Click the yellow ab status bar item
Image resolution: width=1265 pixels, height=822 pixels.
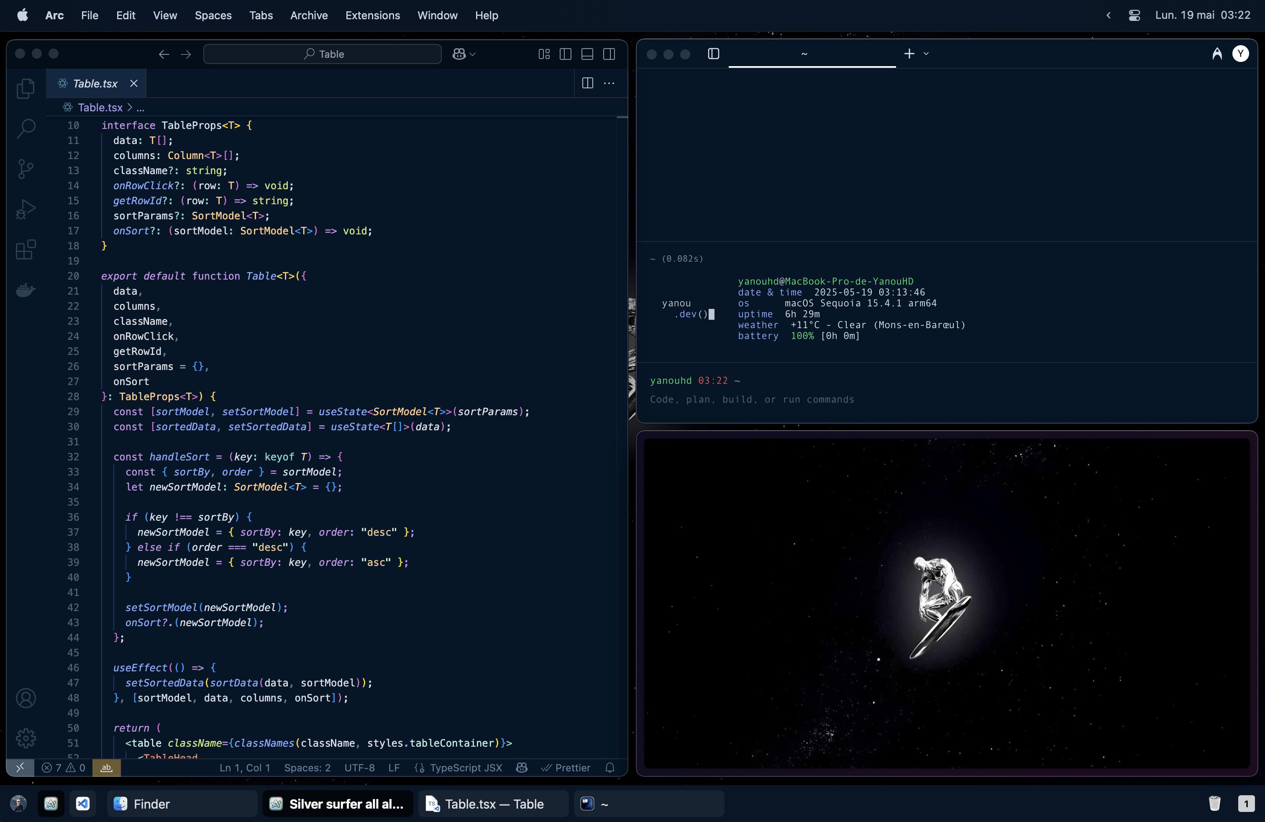[106, 767]
